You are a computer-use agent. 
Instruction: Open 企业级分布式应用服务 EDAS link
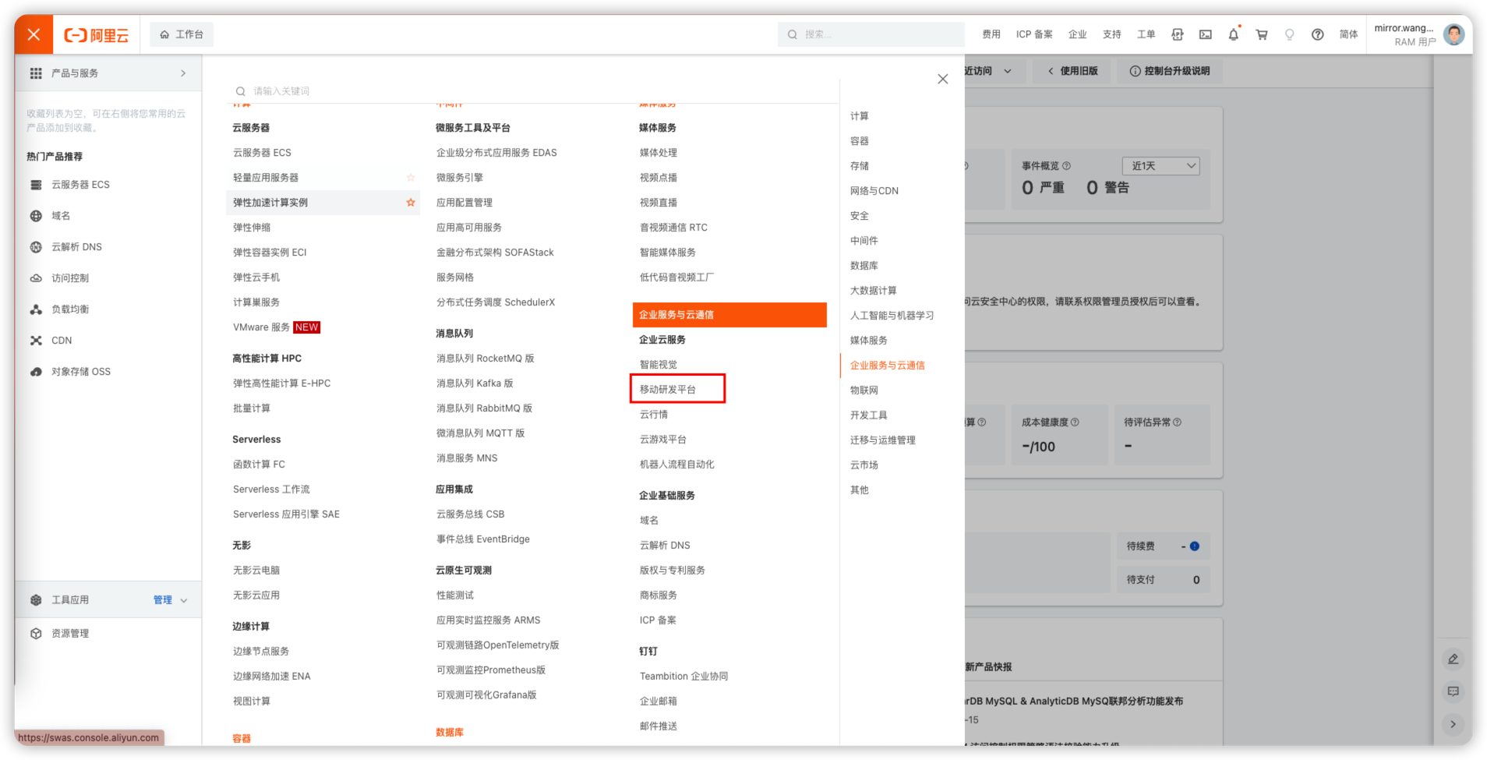click(496, 153)
